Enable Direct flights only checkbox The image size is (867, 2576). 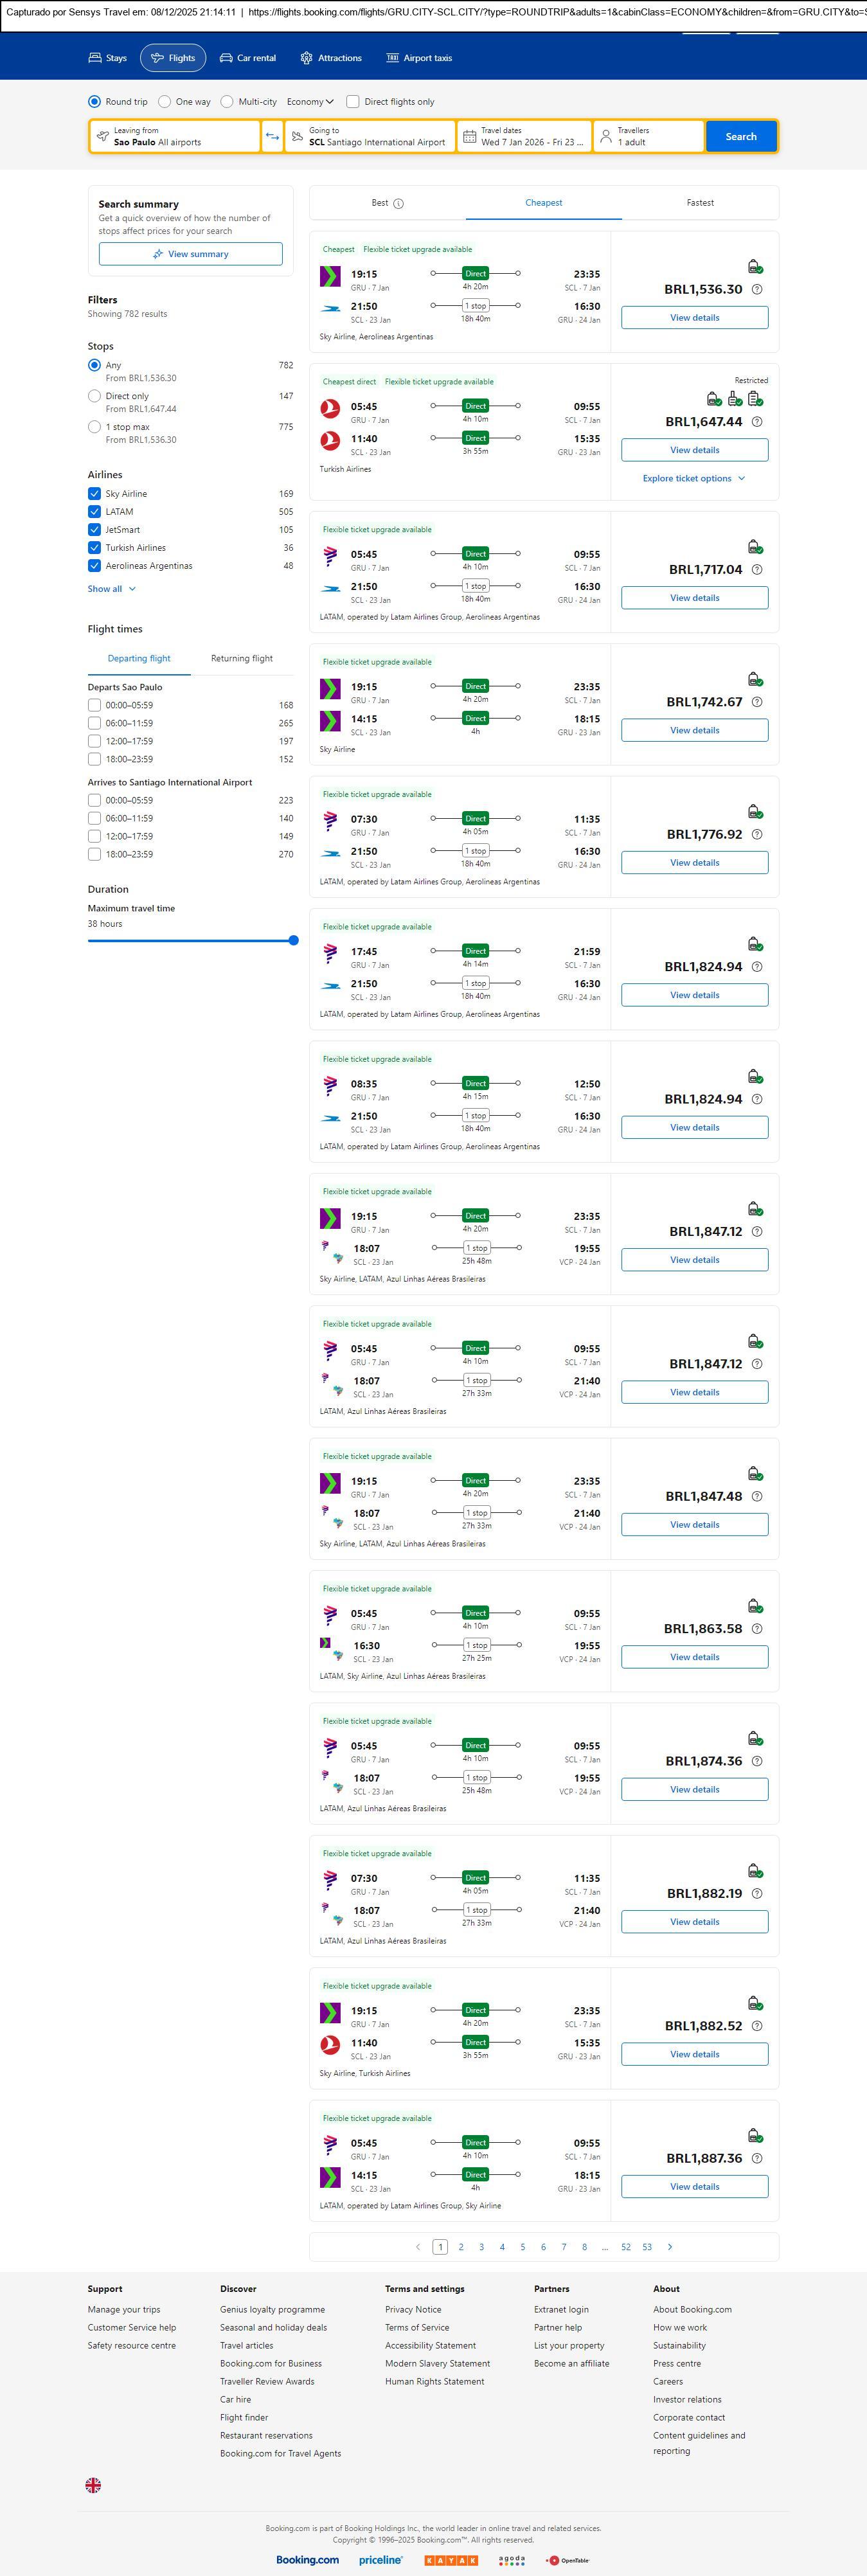(x=353, y=102)
